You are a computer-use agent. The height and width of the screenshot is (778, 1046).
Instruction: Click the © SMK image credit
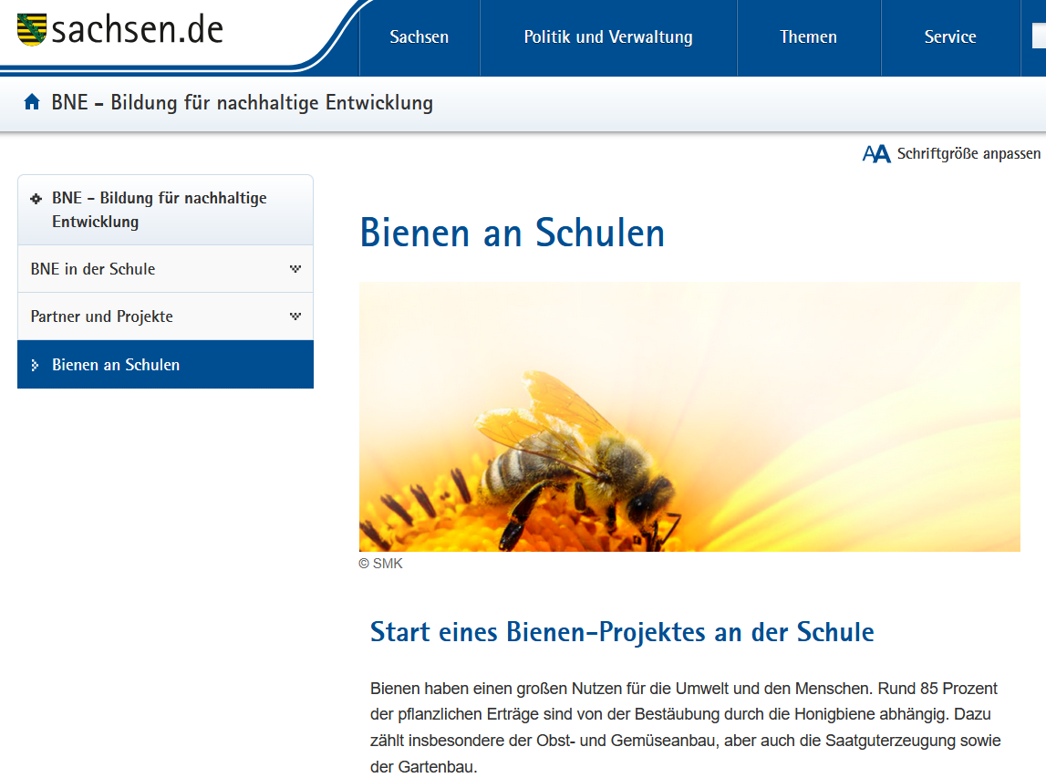tap(383, 564)
